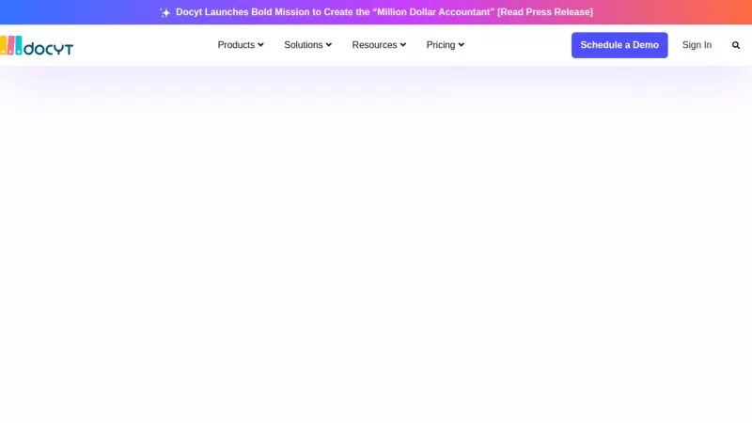Click the chevron arrow beside Resources

403,45
